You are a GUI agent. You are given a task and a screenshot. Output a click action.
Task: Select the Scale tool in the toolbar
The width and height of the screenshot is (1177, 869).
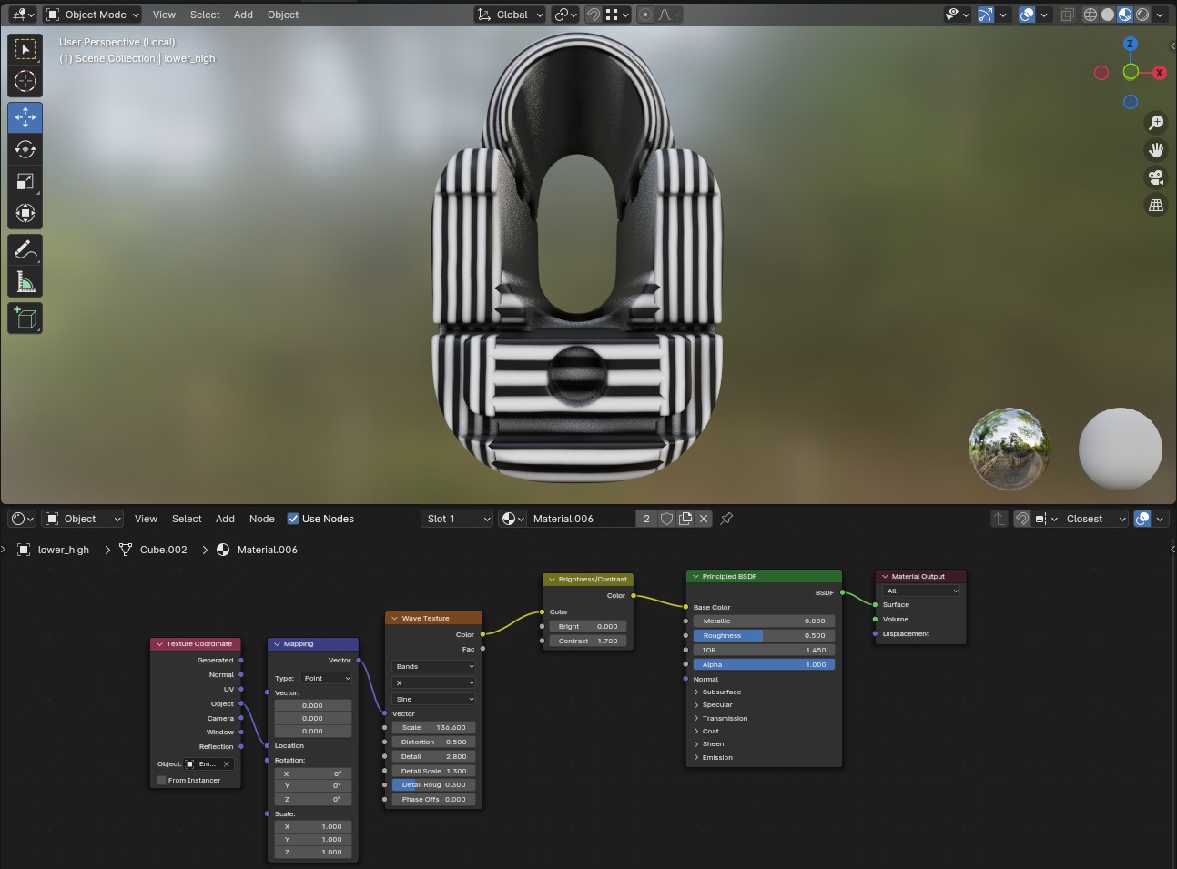point(25,181)
